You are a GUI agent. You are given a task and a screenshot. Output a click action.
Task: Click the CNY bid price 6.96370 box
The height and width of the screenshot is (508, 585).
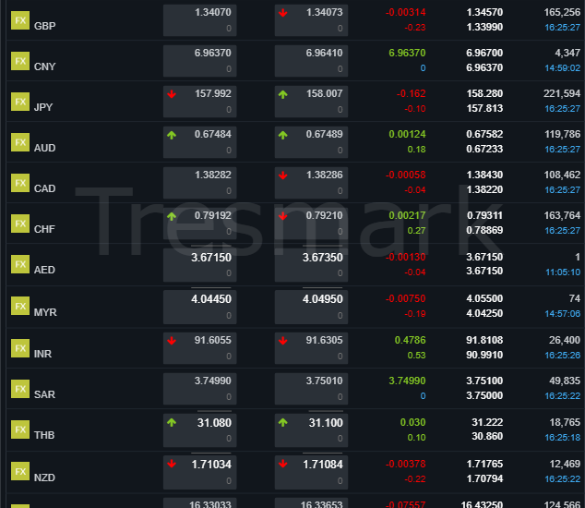pos(199,61)
